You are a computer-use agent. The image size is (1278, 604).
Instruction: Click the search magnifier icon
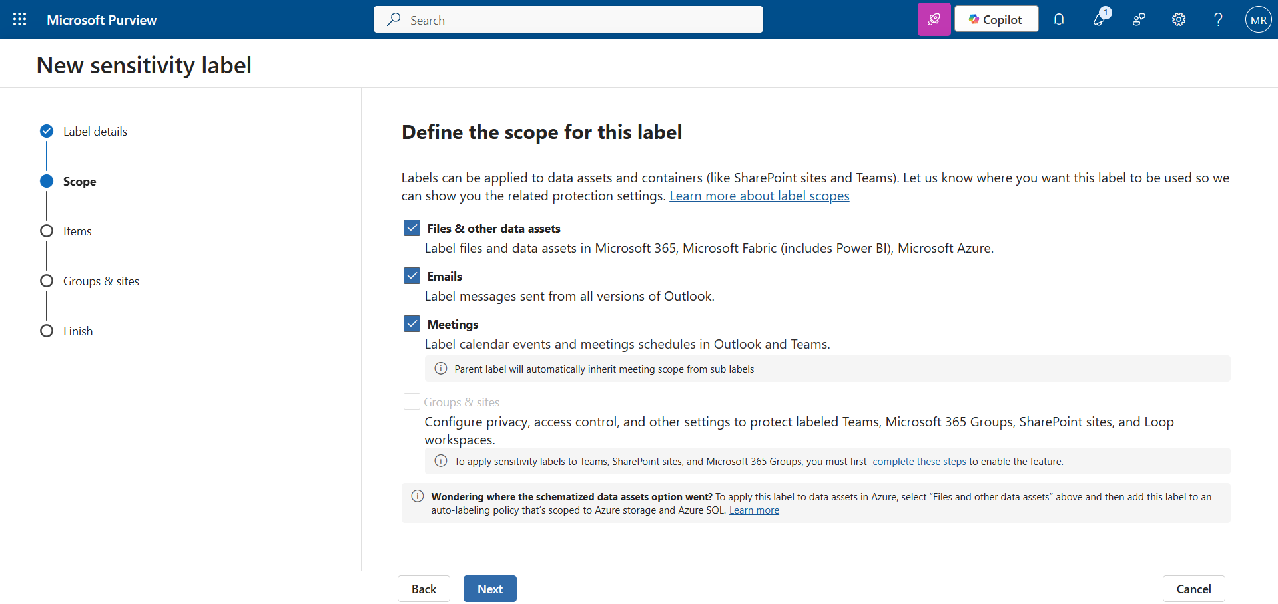[x=394, y=19]
